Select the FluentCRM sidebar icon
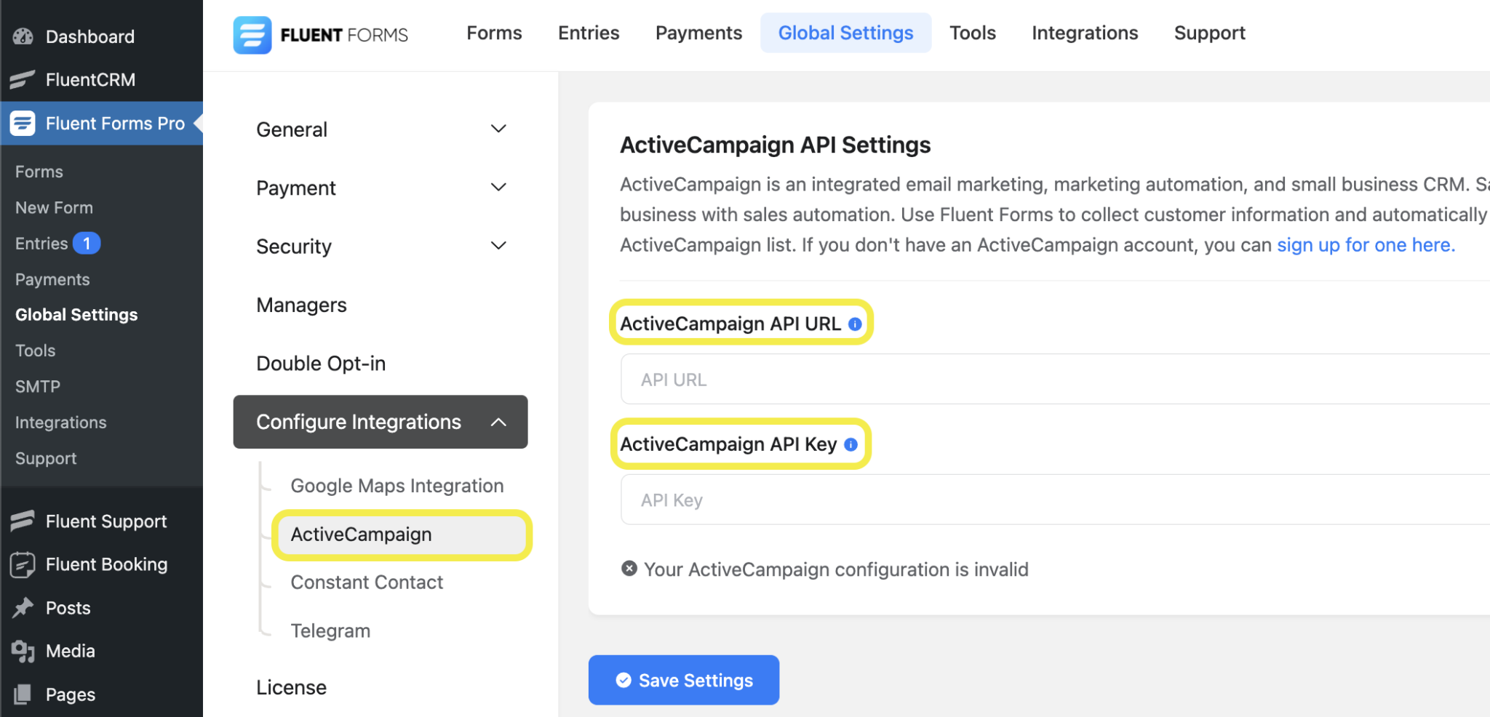The width and height of the screenshot is (1490, 717). pyautogui.click(x=22, y=79)
